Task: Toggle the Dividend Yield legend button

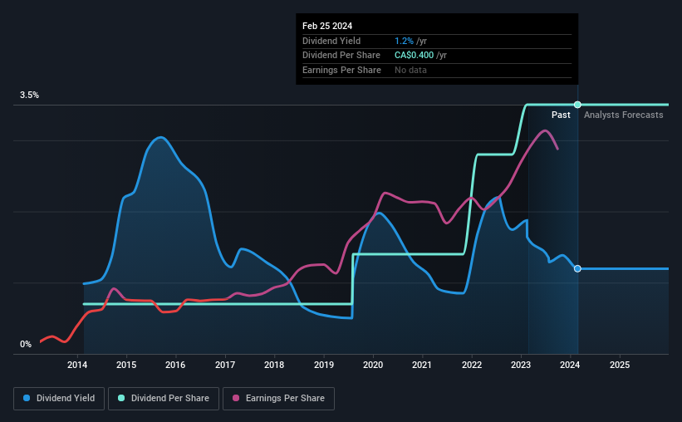Action: coord(59,399)
